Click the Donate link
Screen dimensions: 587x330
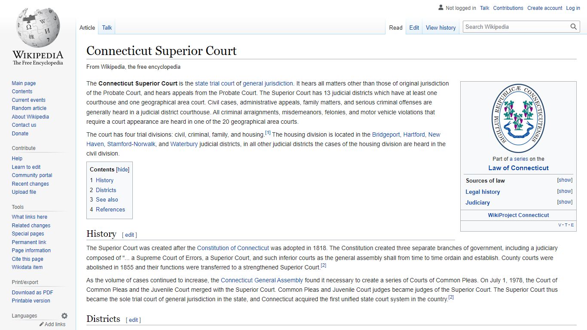(20, 134)
